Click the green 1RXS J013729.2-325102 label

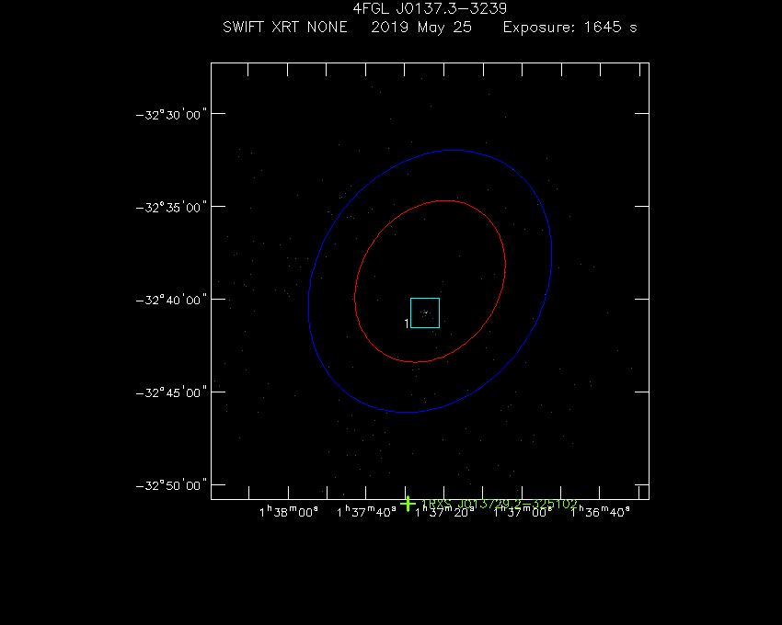(500, 504)
